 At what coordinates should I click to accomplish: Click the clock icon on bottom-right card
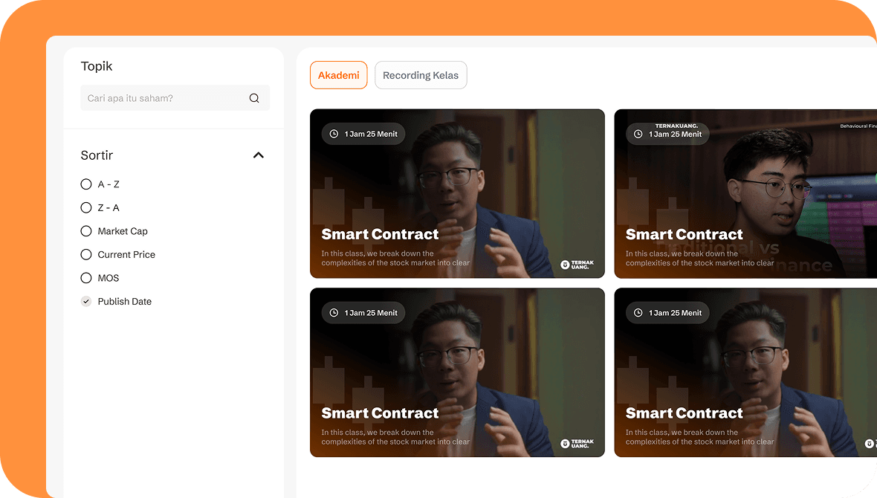coord(638,313)
